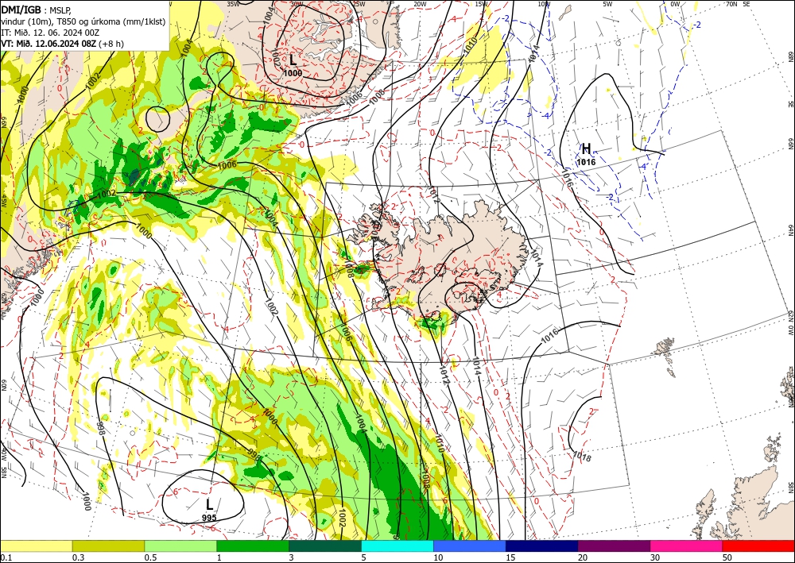Image resolution: width=795 pixels, height=563 pixels.
Task: Click the 60N latitude label
Action: tap(3, 386)
